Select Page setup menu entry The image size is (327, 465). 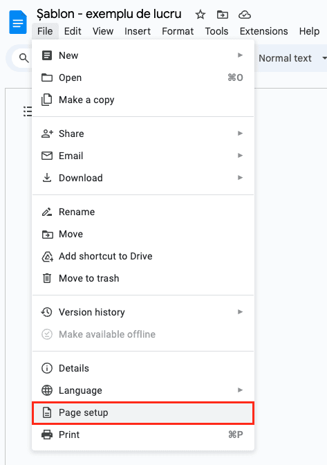click(x=143, y=413)
